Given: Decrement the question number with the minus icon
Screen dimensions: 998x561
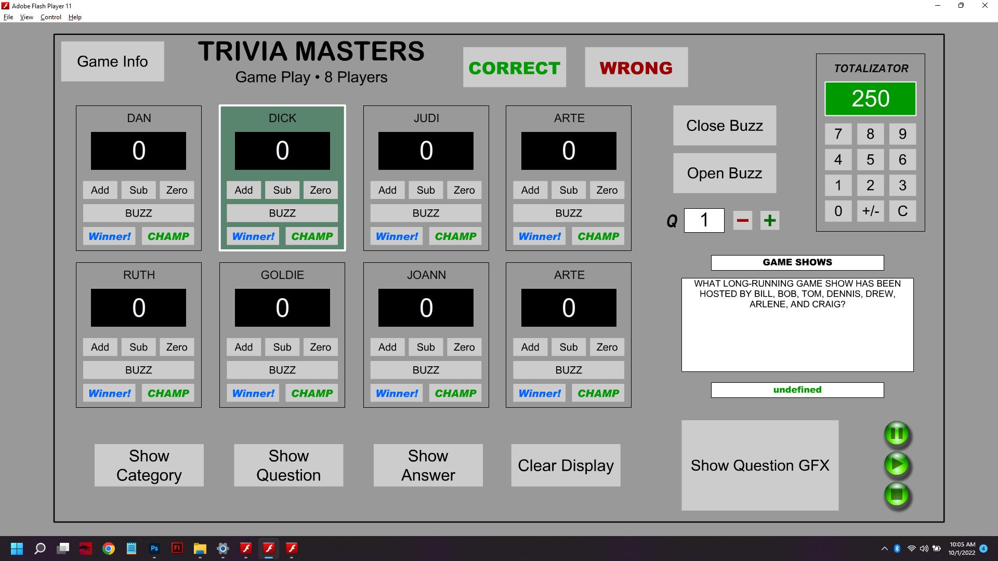Looking at the screenshot, I should coord(742,220).
